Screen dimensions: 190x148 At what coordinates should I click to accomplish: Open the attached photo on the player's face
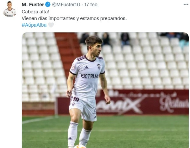(x=95, y=47)
